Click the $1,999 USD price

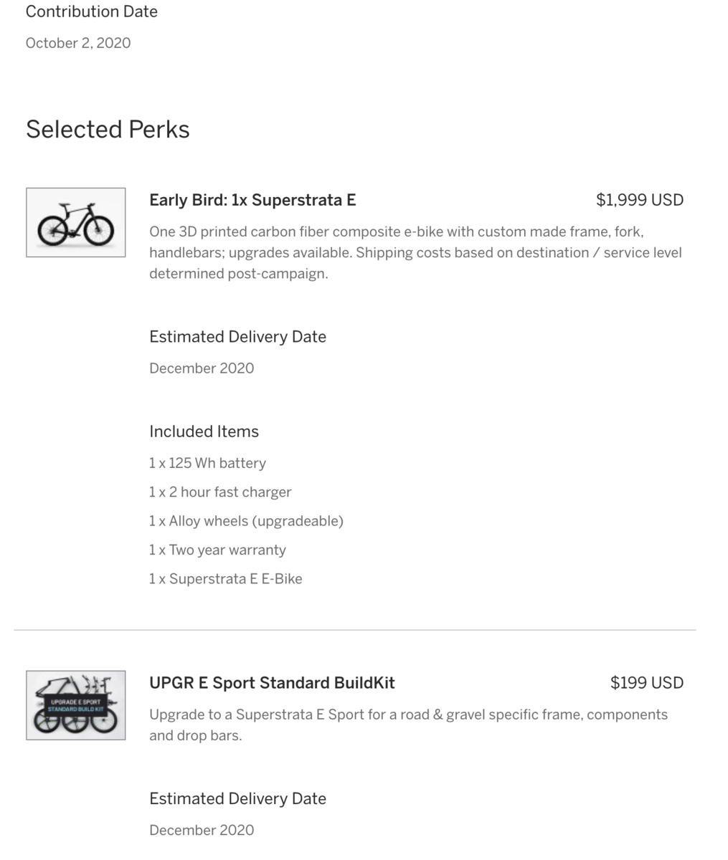640,200
